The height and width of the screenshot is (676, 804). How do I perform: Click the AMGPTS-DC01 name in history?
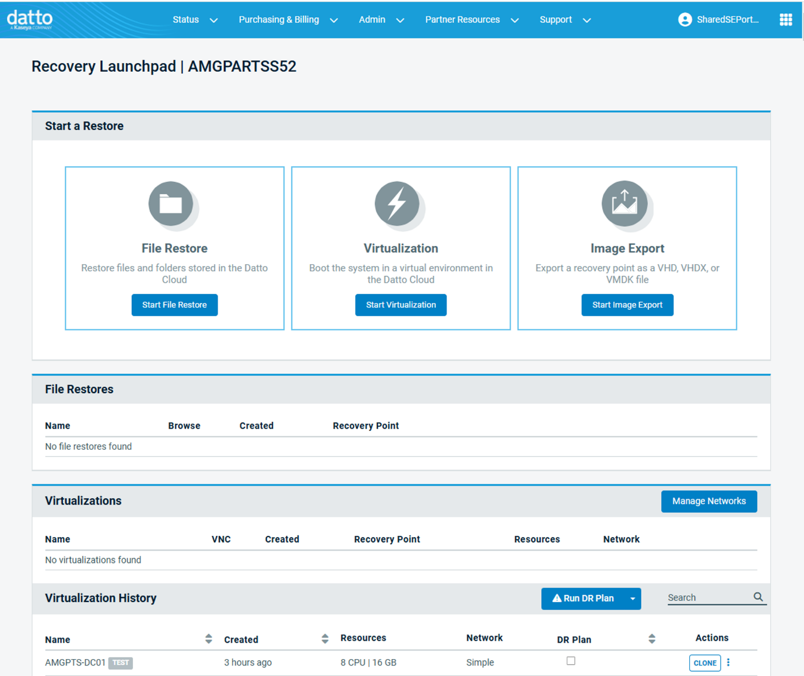click(75, 663)
